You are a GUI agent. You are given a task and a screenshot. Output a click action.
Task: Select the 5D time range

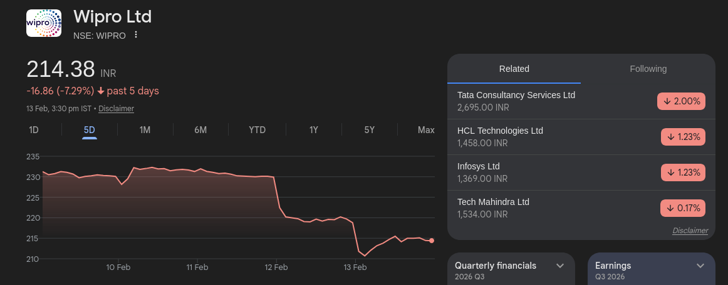click(x=90, y=130)
